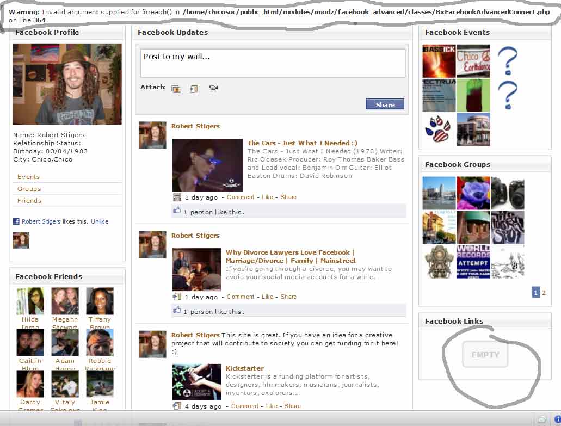561x426 pixels.
Task: Click the Unlike link
Action: click(x=100, y=221)
